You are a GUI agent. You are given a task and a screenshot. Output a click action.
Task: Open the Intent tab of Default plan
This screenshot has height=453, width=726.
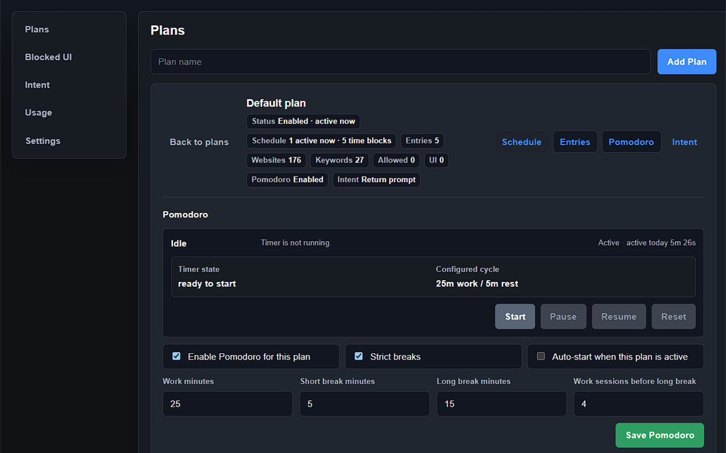click(685, 142)
